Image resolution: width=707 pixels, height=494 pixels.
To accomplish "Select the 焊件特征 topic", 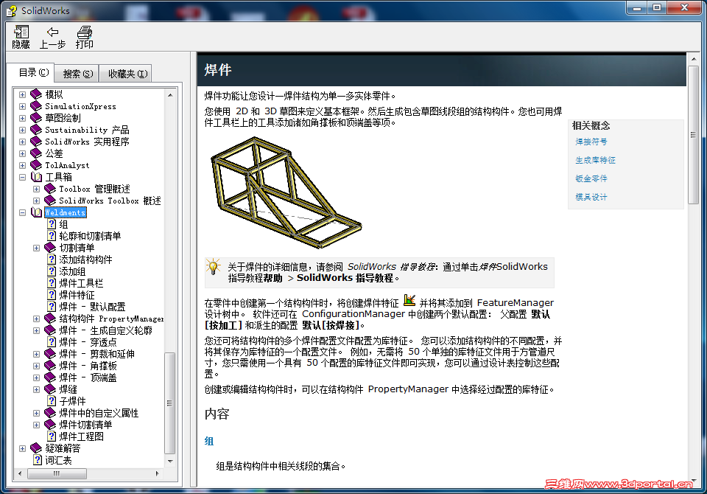I will 77,295.
